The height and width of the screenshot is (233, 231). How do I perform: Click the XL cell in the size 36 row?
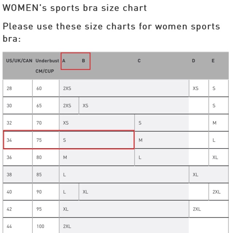[x=215, y=157]
